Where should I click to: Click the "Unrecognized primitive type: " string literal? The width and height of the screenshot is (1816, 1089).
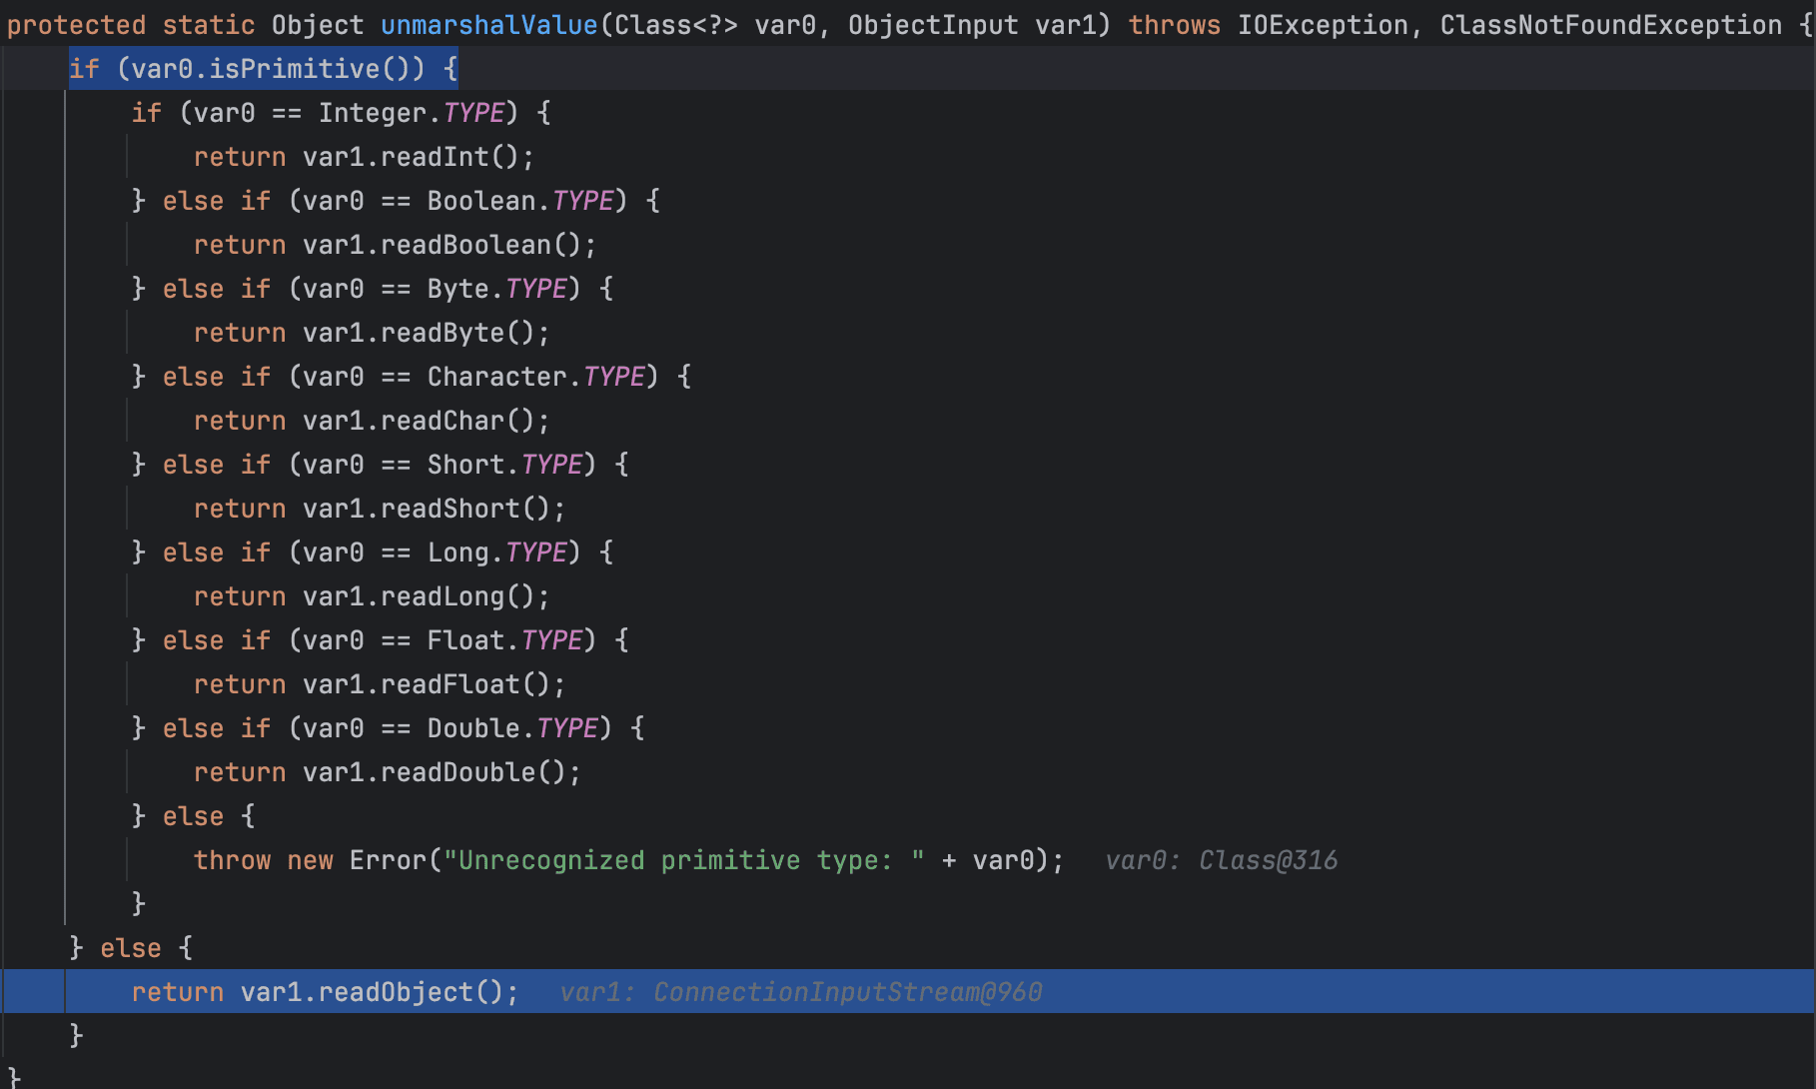point(684,860)
